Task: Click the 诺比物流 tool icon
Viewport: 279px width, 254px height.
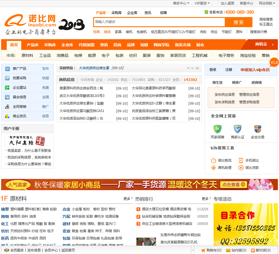Action: click(x=214, y=160)
